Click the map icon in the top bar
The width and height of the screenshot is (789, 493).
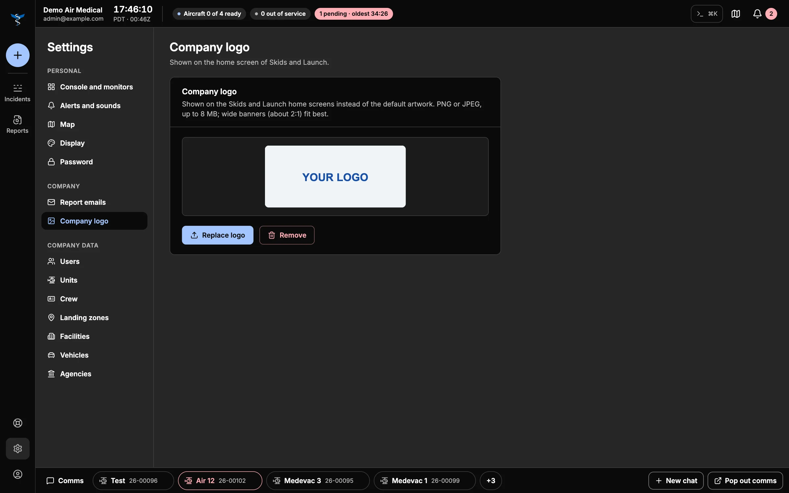click(x=736, y=14)
